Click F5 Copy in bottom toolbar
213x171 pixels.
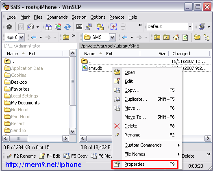76,156
